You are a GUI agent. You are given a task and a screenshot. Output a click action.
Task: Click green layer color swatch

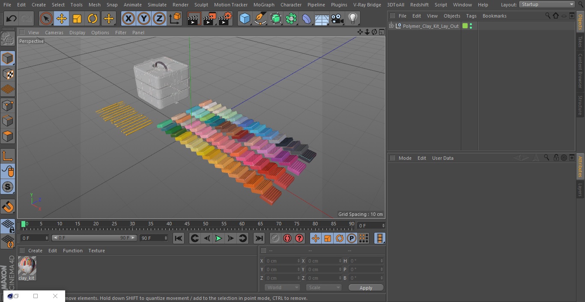tap(465, 26)
